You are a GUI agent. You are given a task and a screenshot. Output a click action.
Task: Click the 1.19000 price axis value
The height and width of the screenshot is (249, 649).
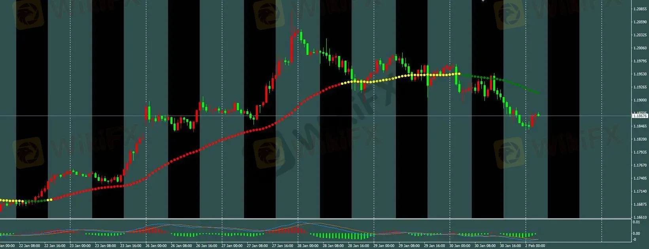(640, 100)
